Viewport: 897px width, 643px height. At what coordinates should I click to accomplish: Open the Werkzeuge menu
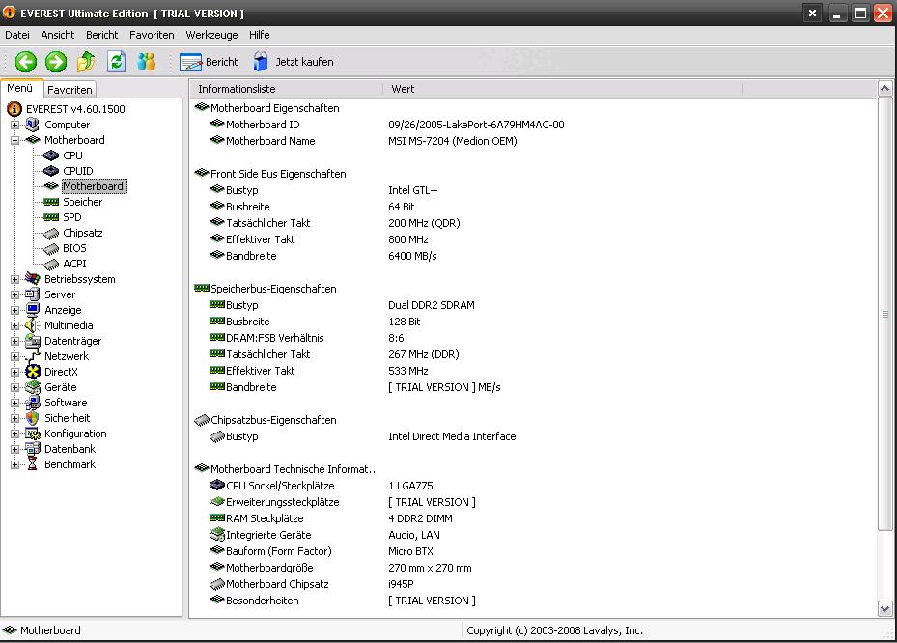(211, 35)
